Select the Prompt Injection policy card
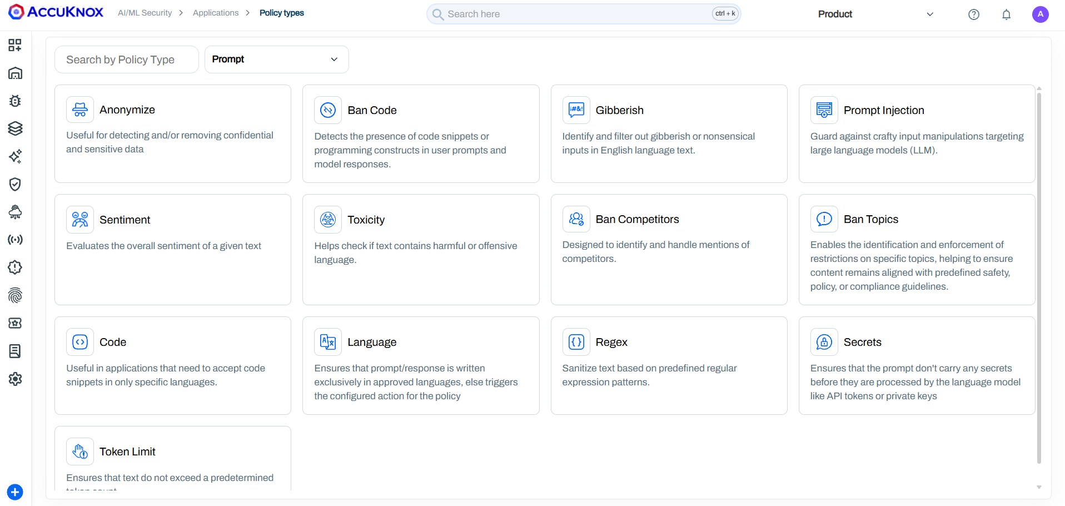 [916, 133]
